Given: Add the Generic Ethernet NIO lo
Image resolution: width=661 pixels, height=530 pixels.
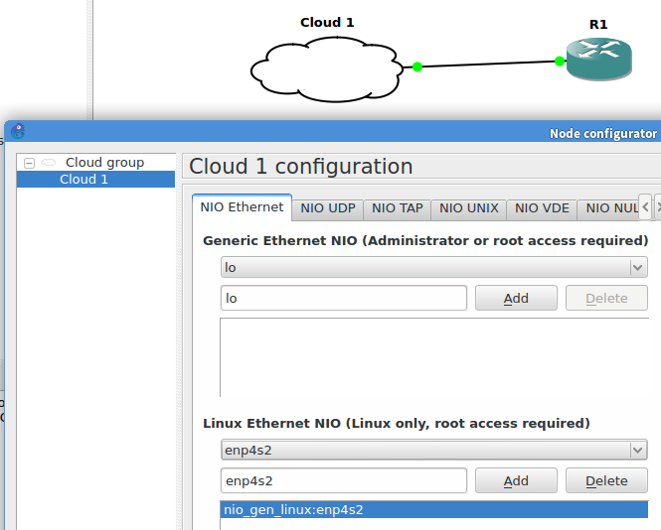Looking at the screenshot, I should point(516,298).
